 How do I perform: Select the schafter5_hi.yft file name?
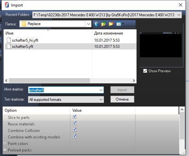[25, 40]
